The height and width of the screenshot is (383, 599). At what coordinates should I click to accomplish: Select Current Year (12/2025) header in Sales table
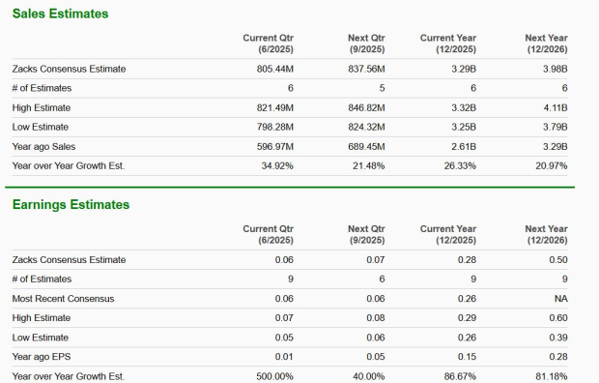[448, 44]
